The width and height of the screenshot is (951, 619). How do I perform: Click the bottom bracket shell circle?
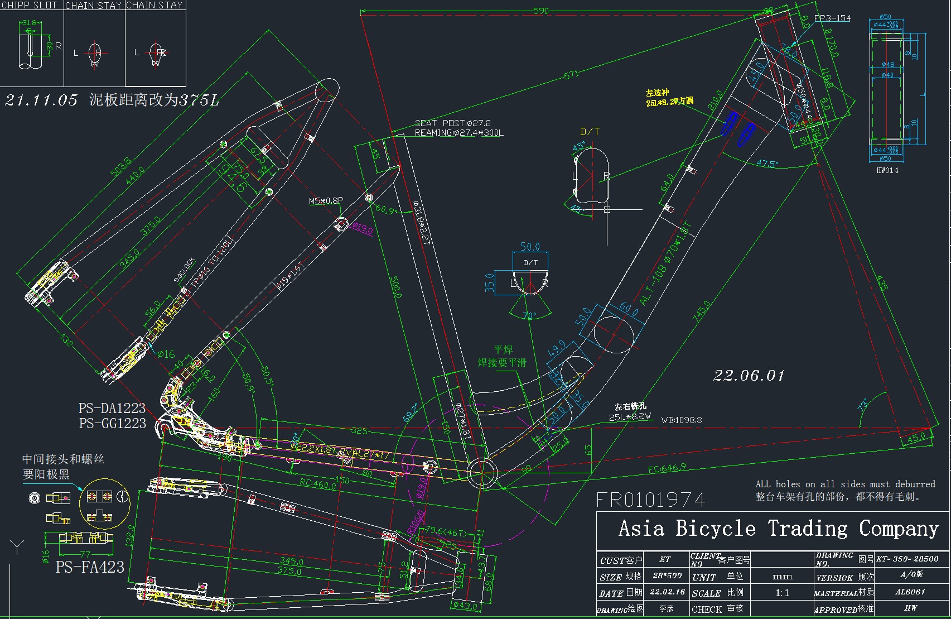481,473
